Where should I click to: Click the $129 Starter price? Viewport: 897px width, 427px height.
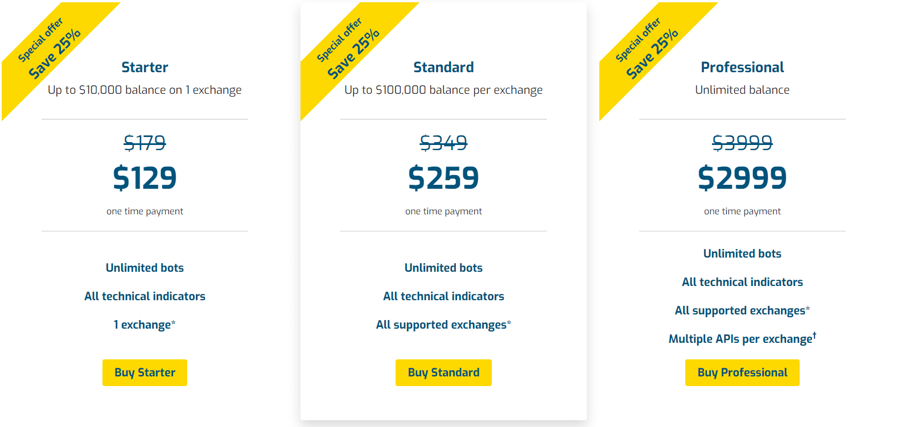pyautogui.click(x=145, y=177)
